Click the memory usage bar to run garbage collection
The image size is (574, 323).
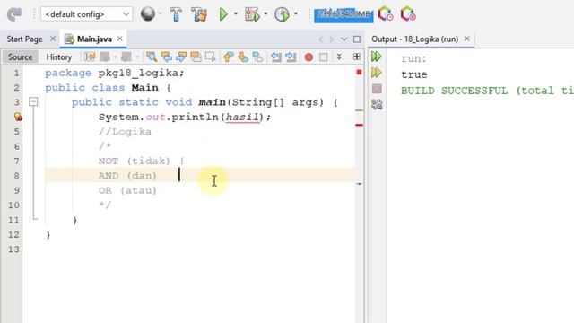pos(344,14)
